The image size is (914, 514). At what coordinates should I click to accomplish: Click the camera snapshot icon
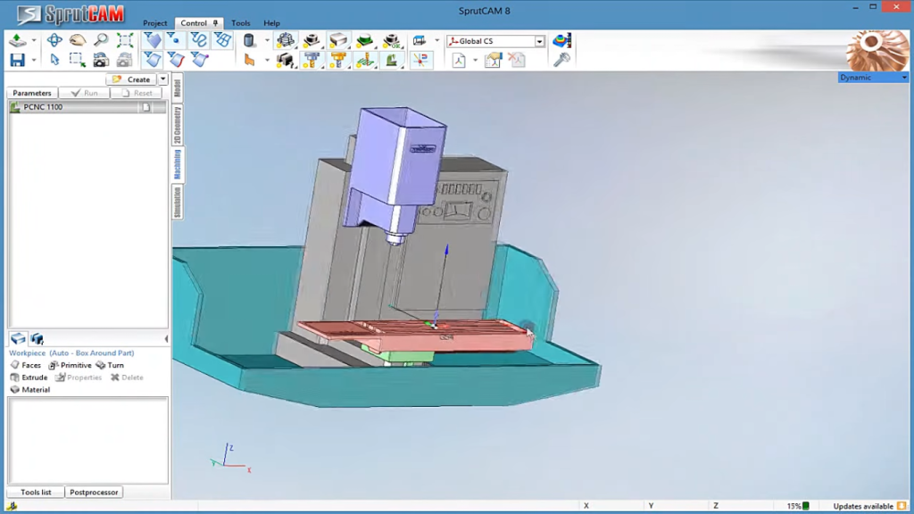(101, 60)
